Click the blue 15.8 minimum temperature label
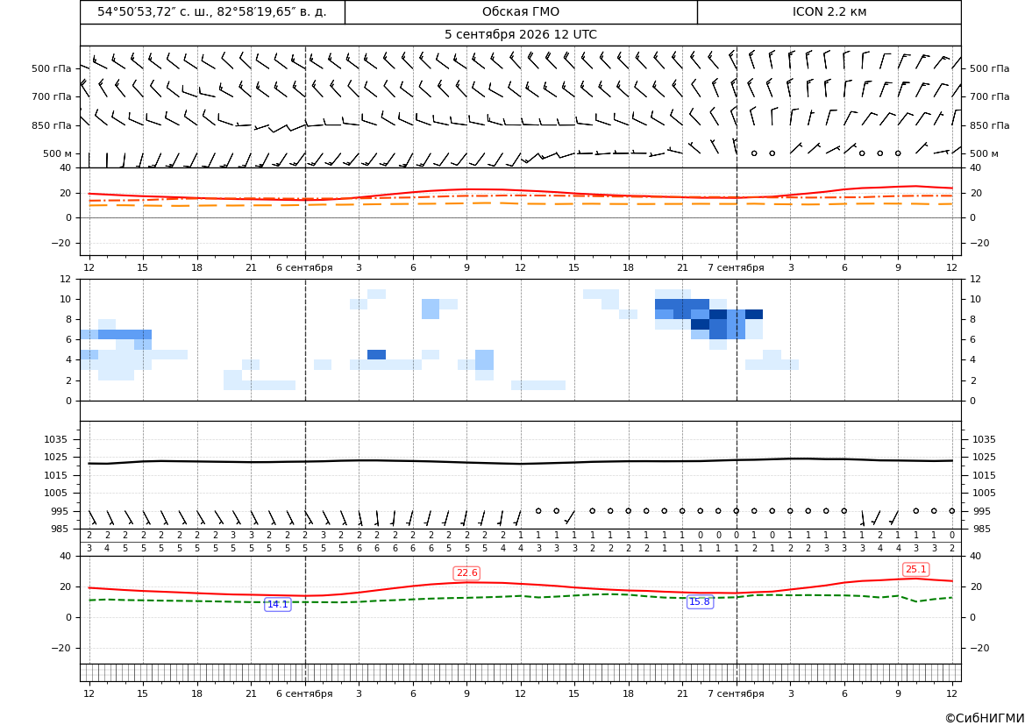The width and height of the screenshot is (1025, 725). [x=700, y=601]
